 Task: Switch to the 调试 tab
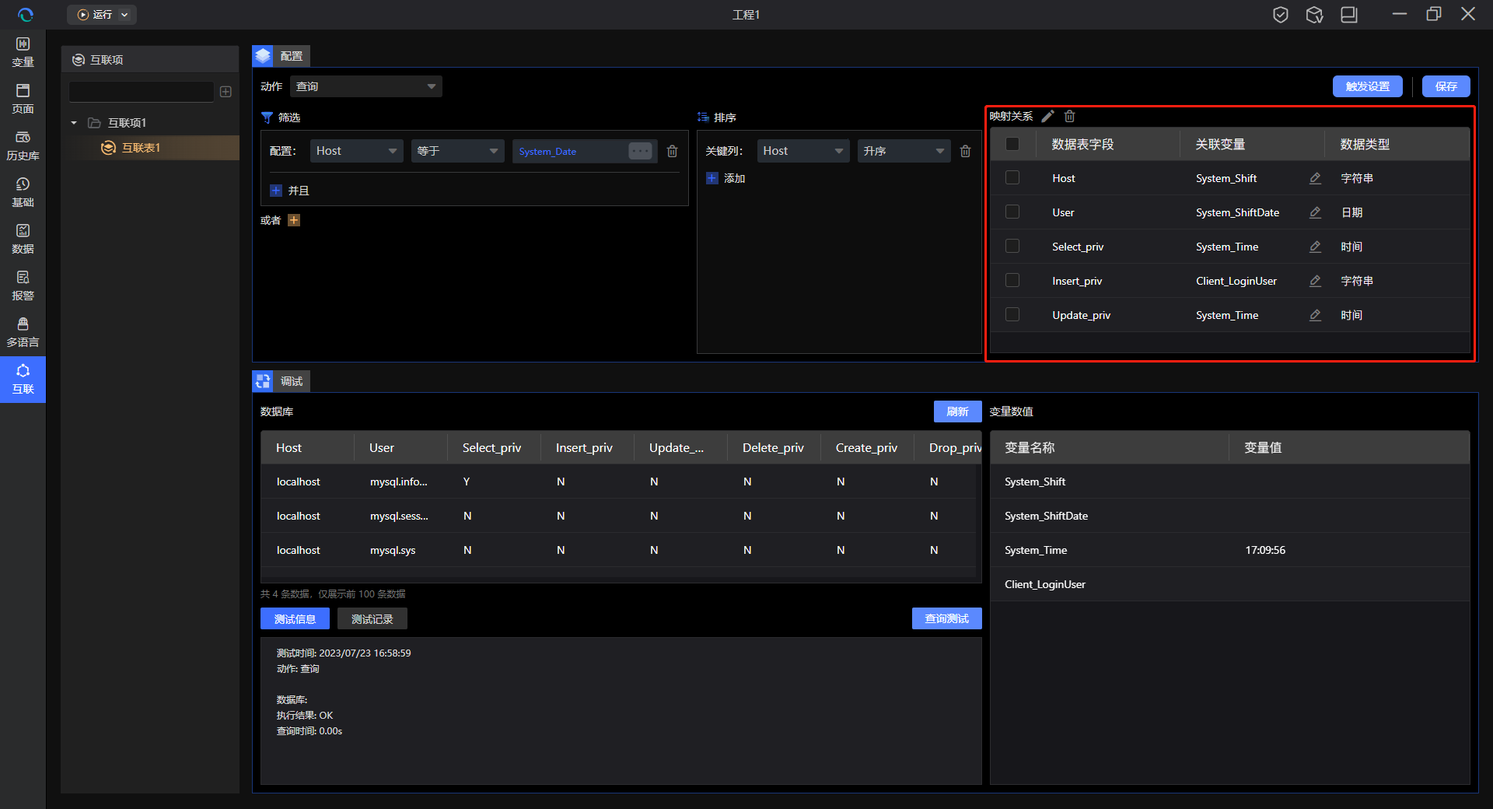tap(281, 381)
